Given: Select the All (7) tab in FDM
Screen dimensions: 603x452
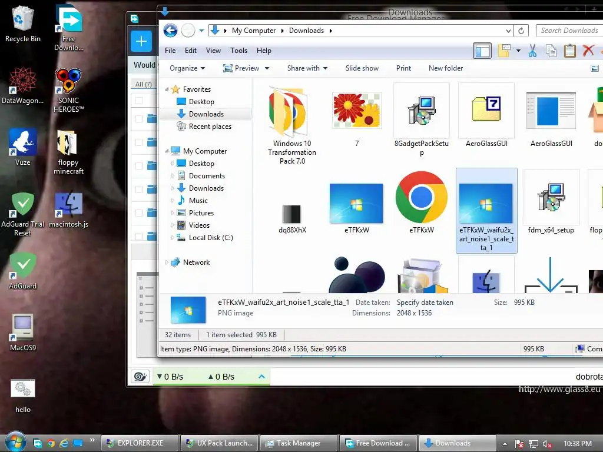Looking at the screenshot, I should (144, 84).
